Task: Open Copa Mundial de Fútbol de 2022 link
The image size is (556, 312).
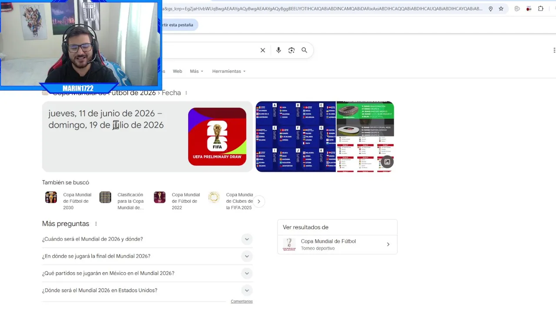Action: (186, 201)
